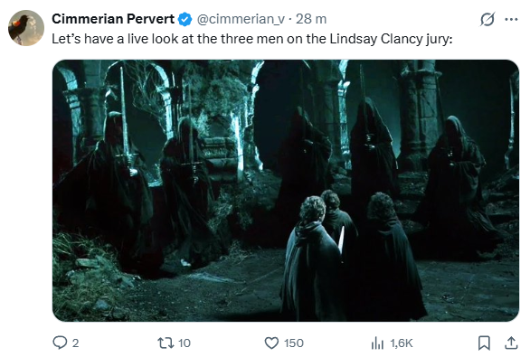Click the @cimmerian_v handle
Image resolution: width=530 pixels, height=357 pixels.
pyautogui.click(x=241, y=19)
